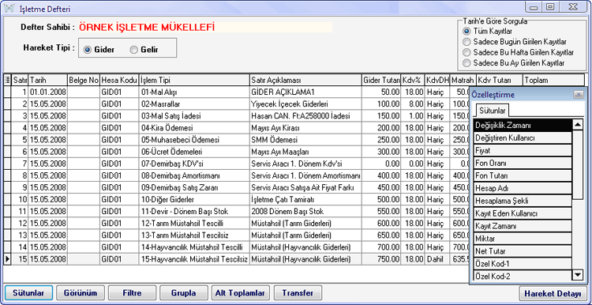The width and height of the screenshot is (592, 305).
Task: Select Kayıt Eden Kullanıcı column item
Action: (x=523, y=213)
